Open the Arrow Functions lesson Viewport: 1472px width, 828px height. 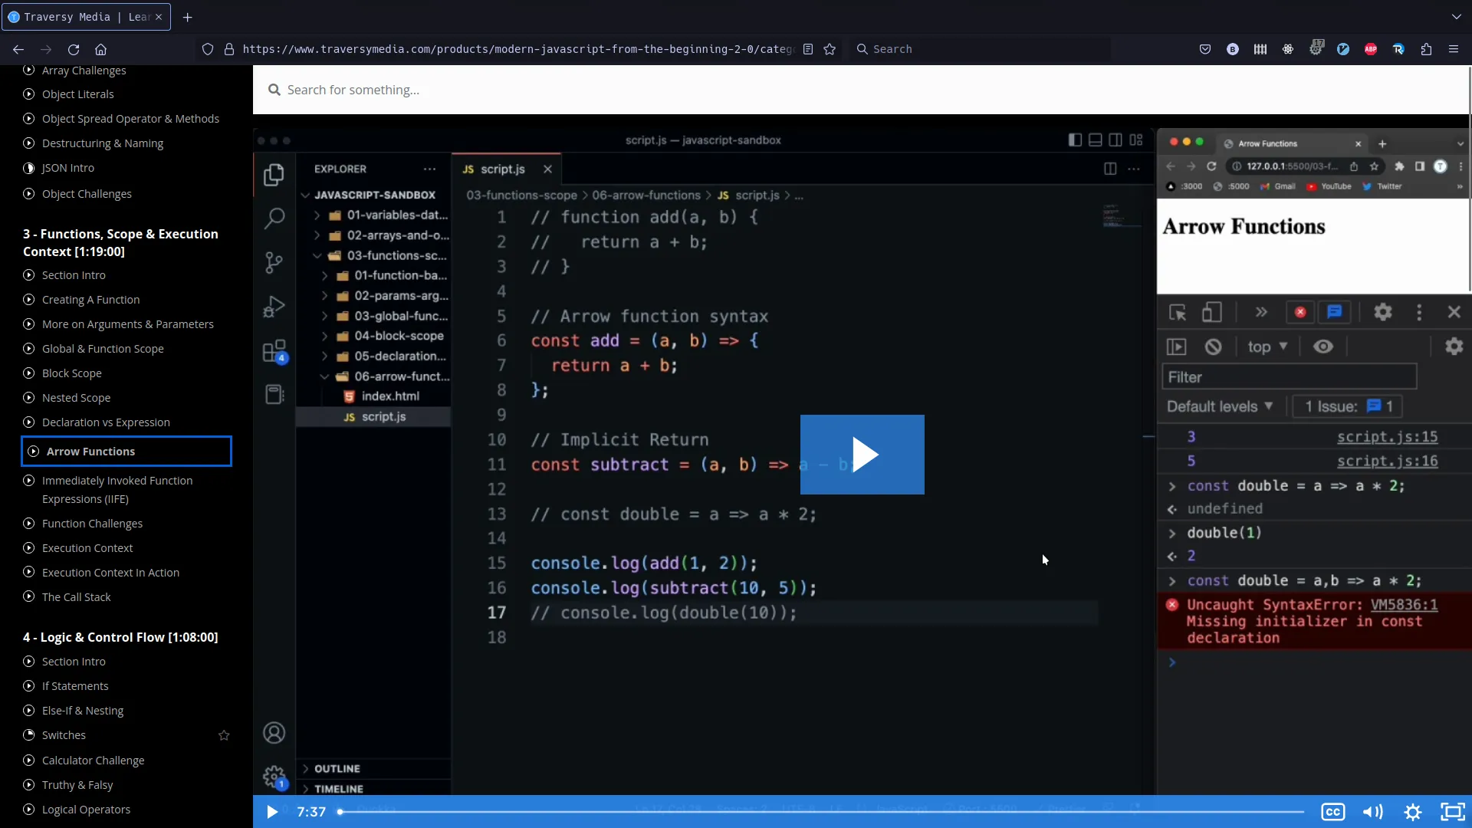tap(90, 452)
